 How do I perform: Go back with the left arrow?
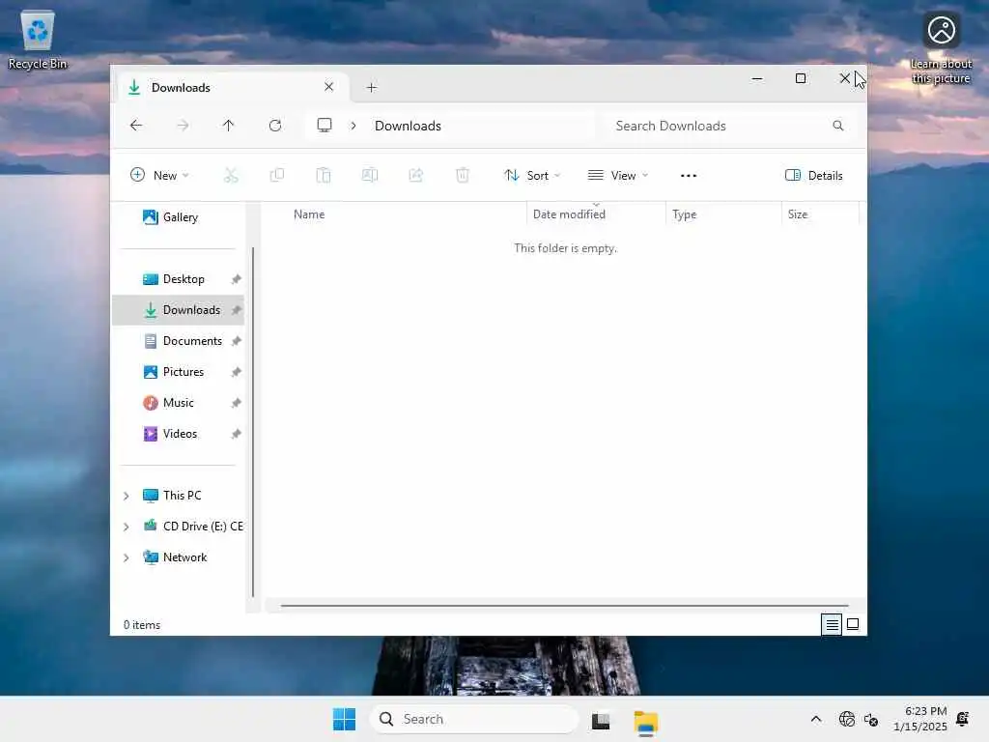click(x=135, y=126)
